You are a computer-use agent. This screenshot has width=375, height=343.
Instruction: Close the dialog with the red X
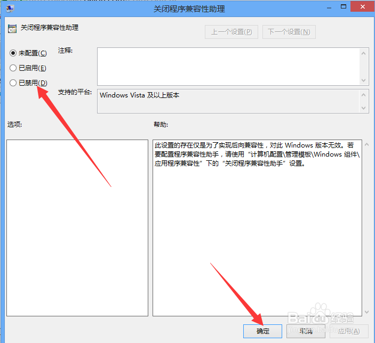[x=363, y=7]
